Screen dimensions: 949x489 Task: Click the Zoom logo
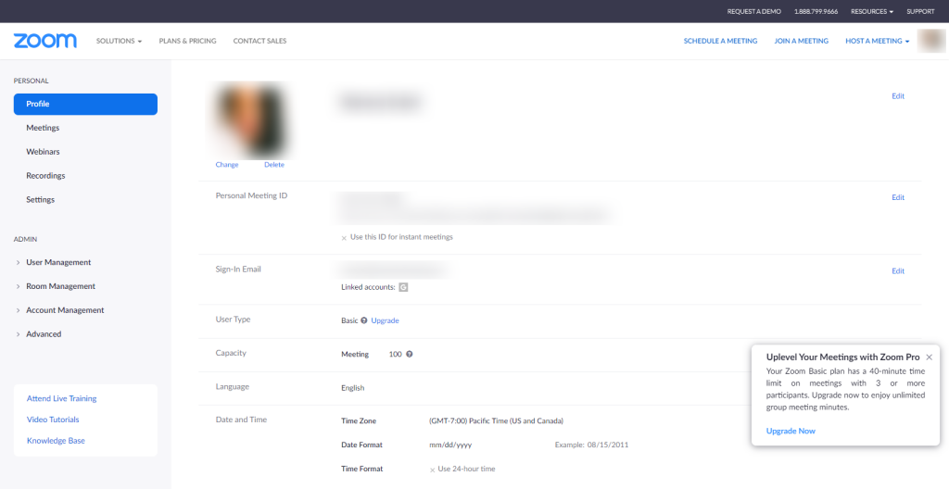(x=44, y=41)
